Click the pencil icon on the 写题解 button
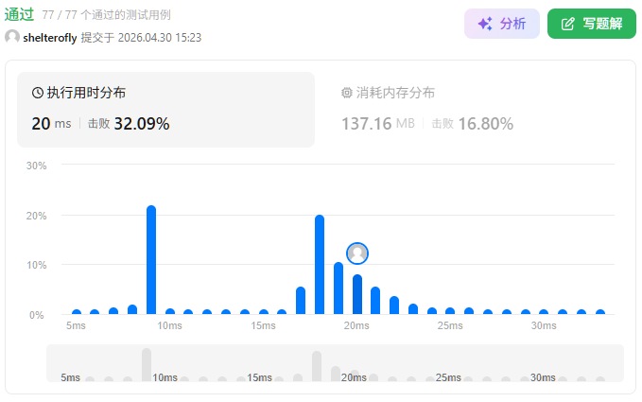This screenshot has height=402, width=642. [x=568, y=24]
